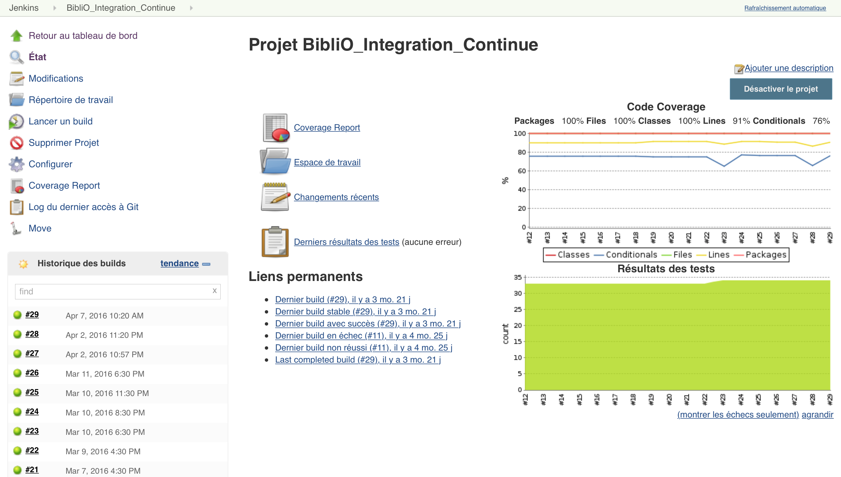841x477 pixels.
Task: Open build #21 in history
Action: point(32,470)
